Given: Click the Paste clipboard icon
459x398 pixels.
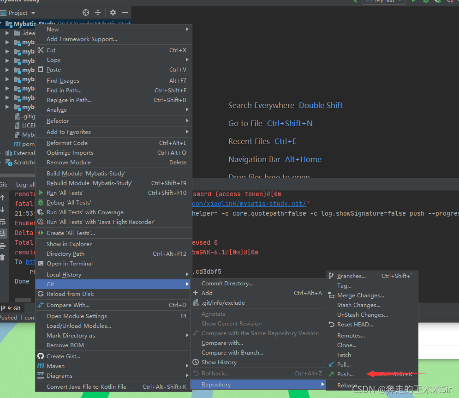Looking at the screenshot, I should pos(41,69).
